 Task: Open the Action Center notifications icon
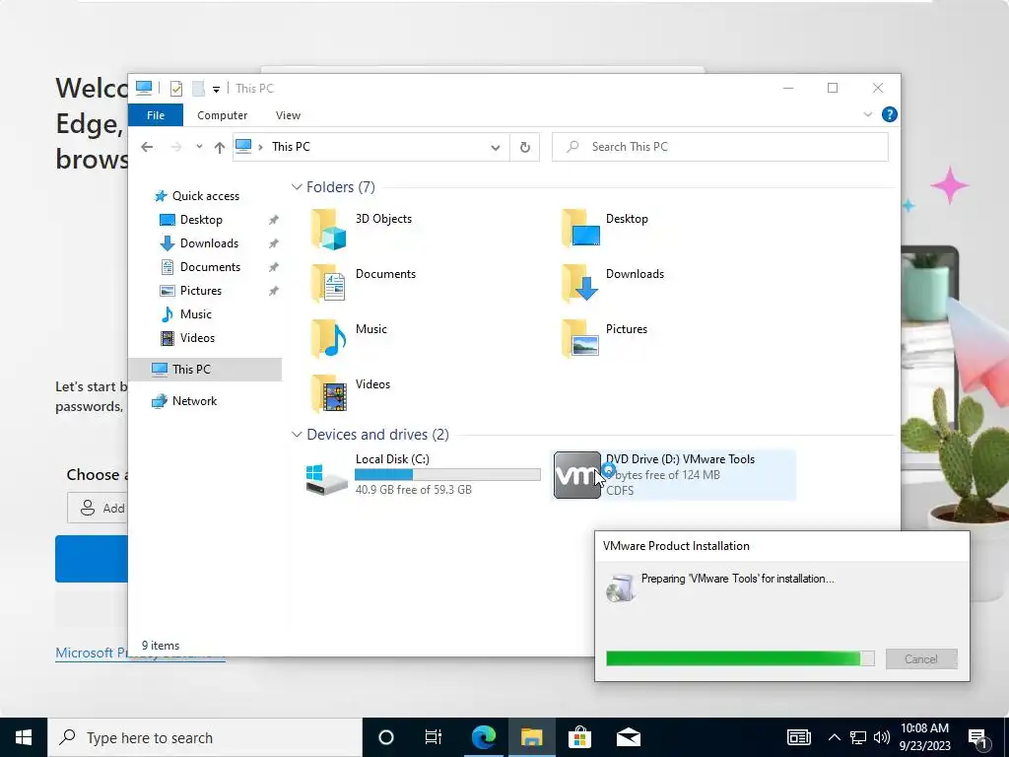pos(978,737)
